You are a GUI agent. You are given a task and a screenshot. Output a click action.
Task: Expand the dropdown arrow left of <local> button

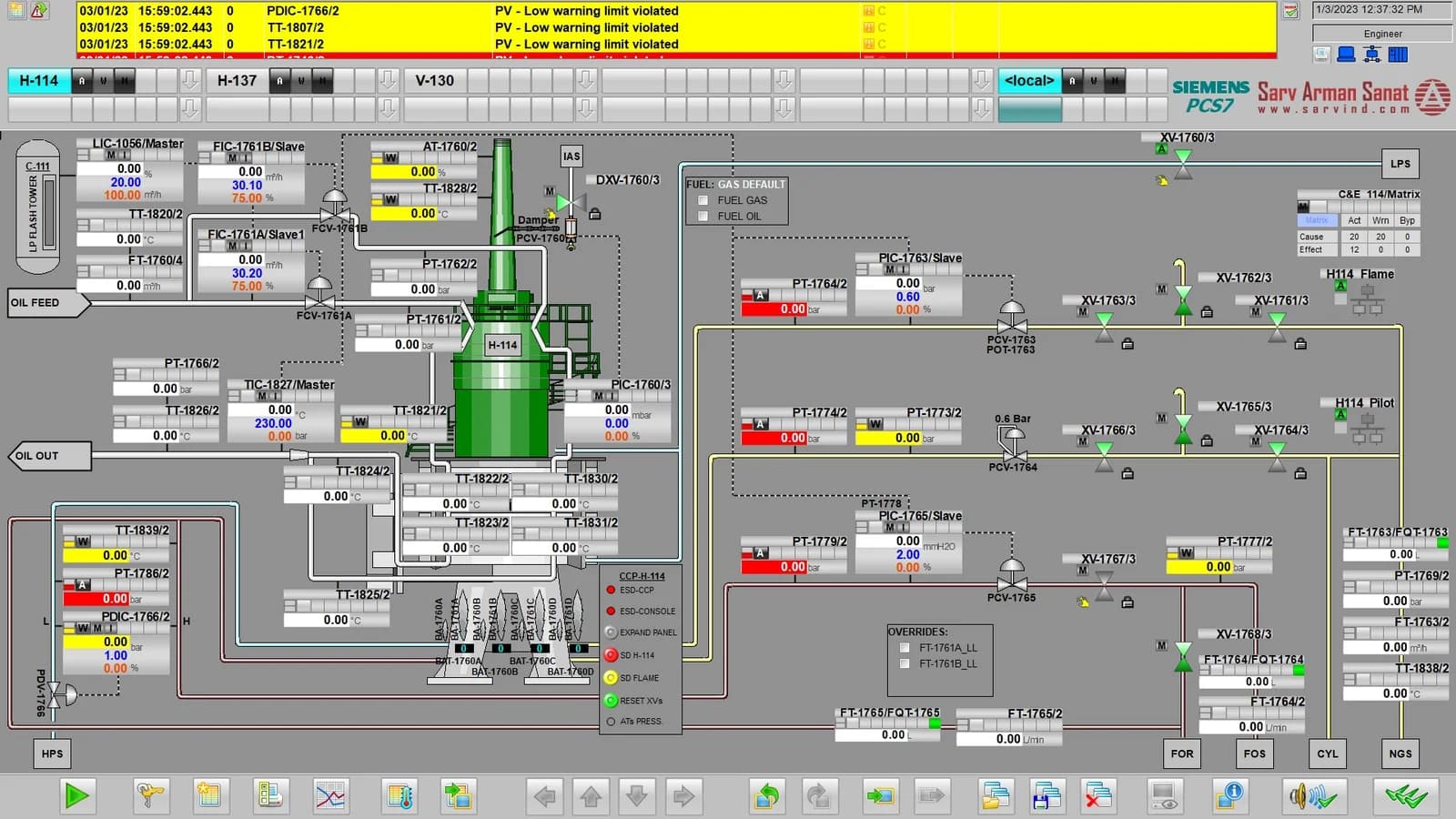[x=982, y=80]
